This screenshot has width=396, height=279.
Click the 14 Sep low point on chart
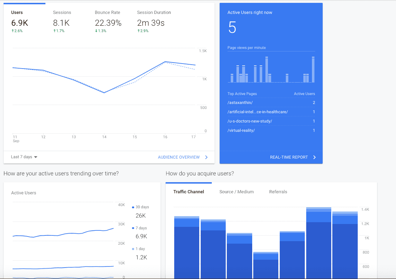tap(104, 93)
